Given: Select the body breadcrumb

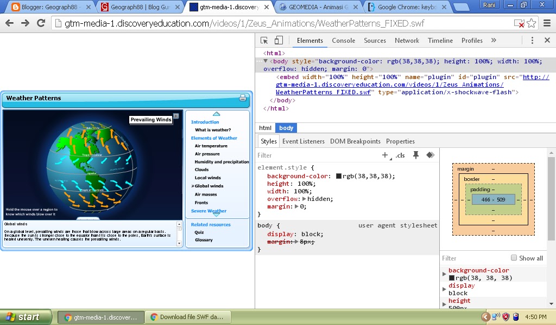Looking at the screenshot, I should click(x=286, y=128).
